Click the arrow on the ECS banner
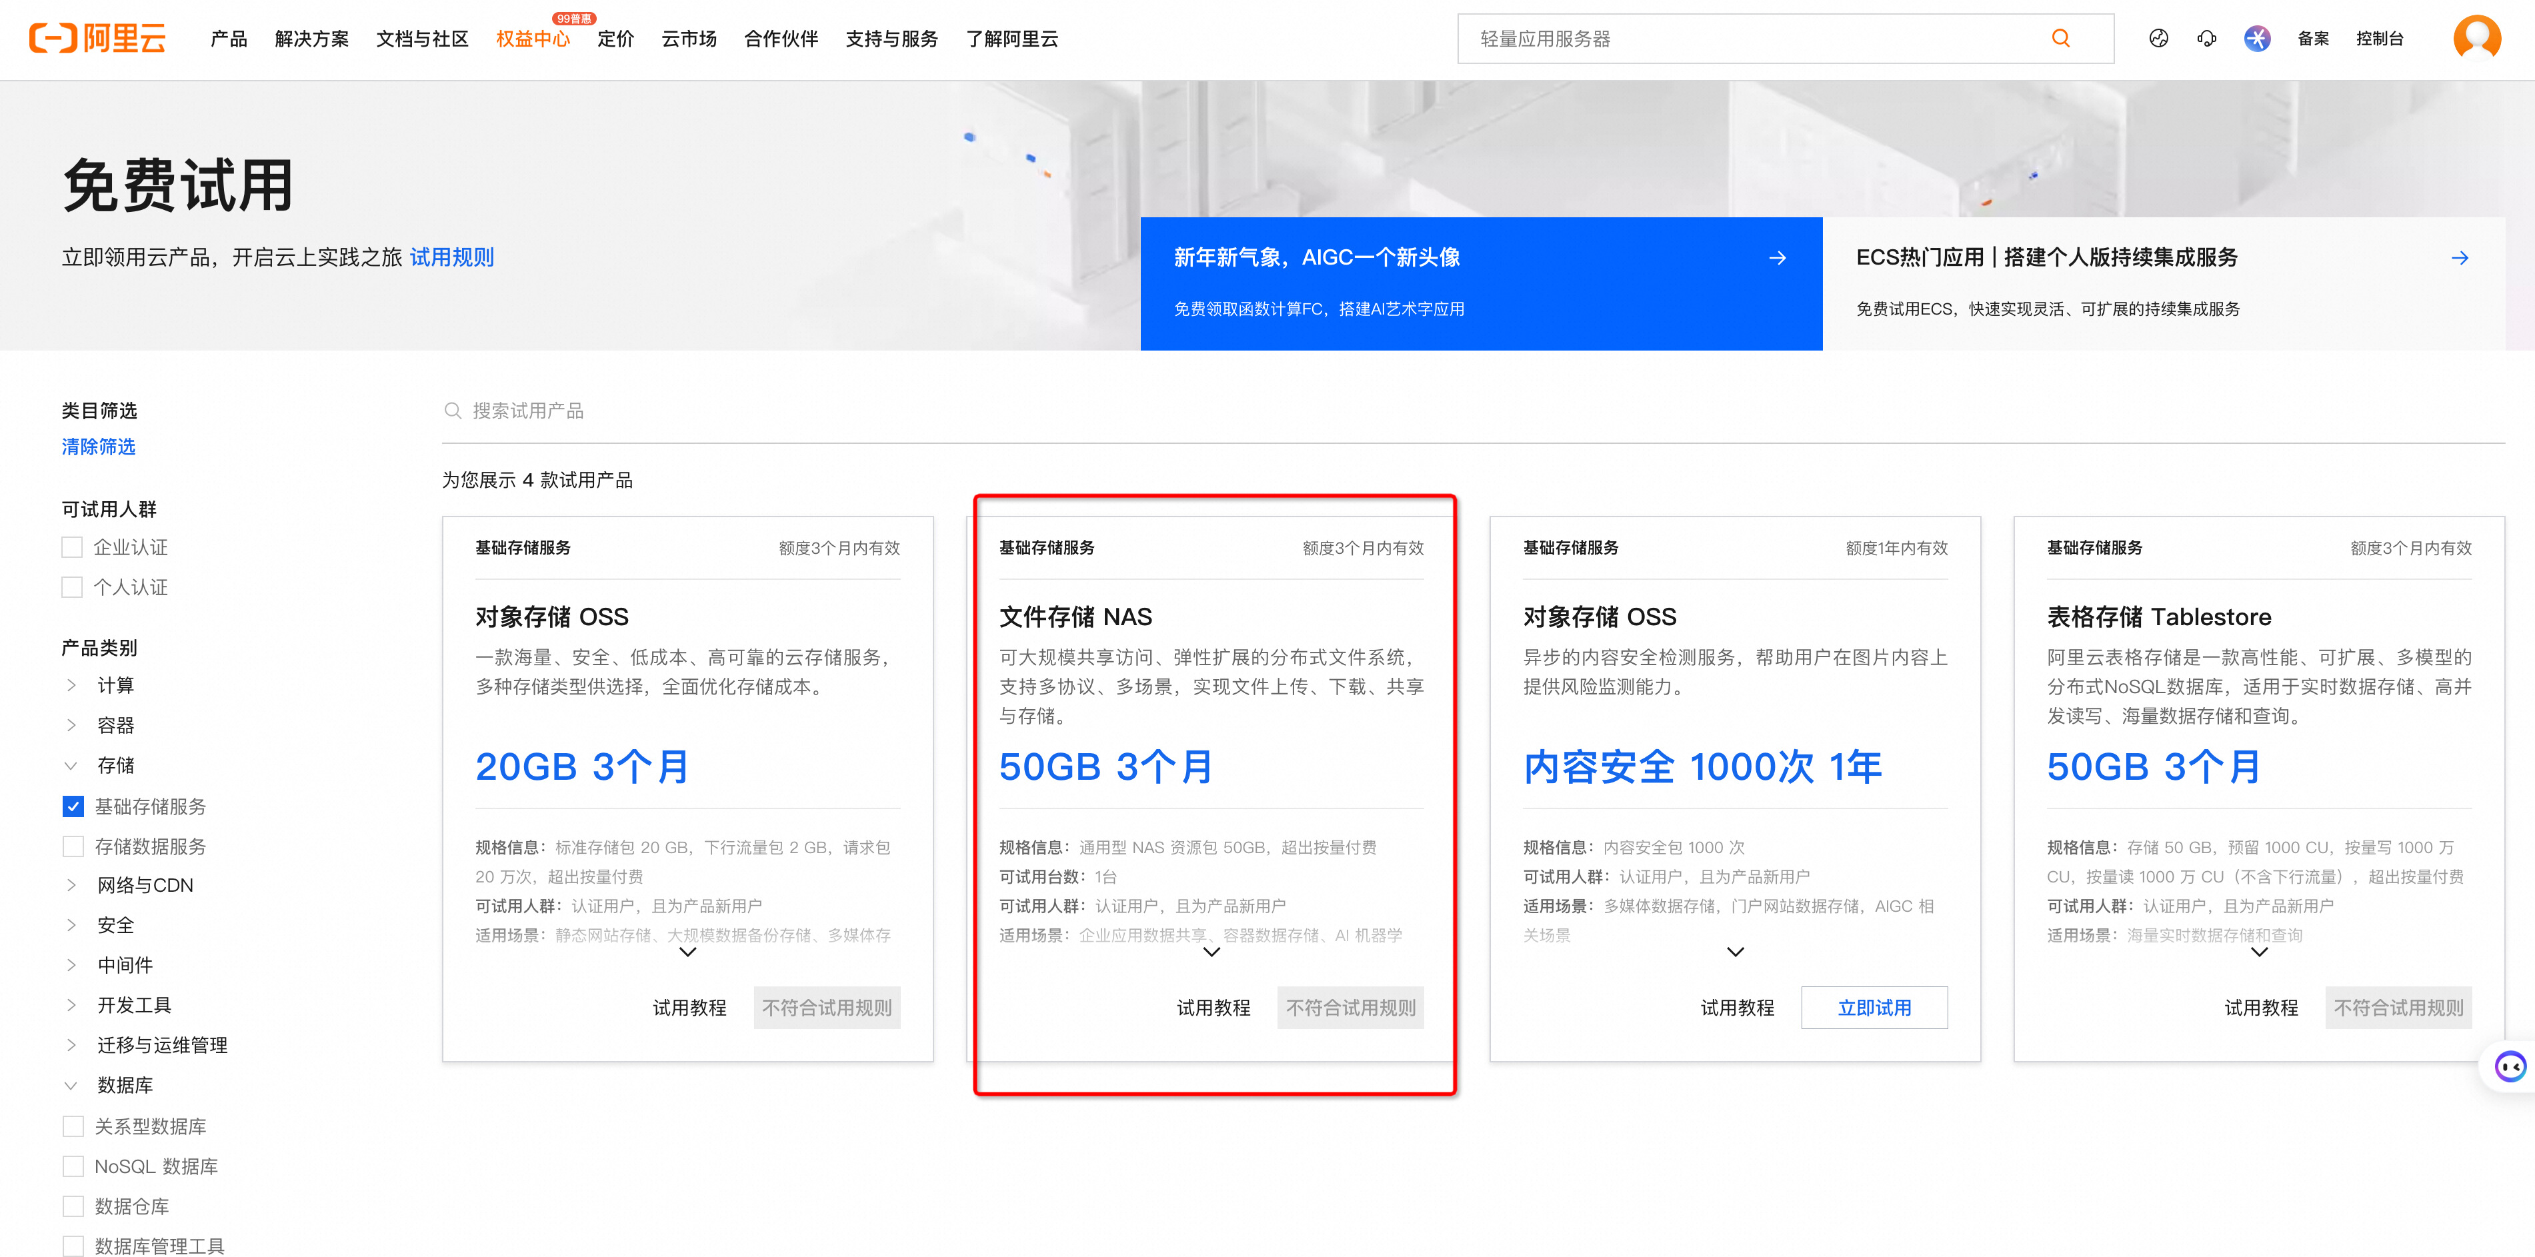 (2459, 258)
